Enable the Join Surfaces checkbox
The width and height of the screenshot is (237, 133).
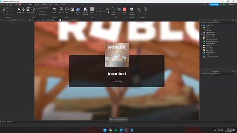pyautogui.click(x=37, y=14)
